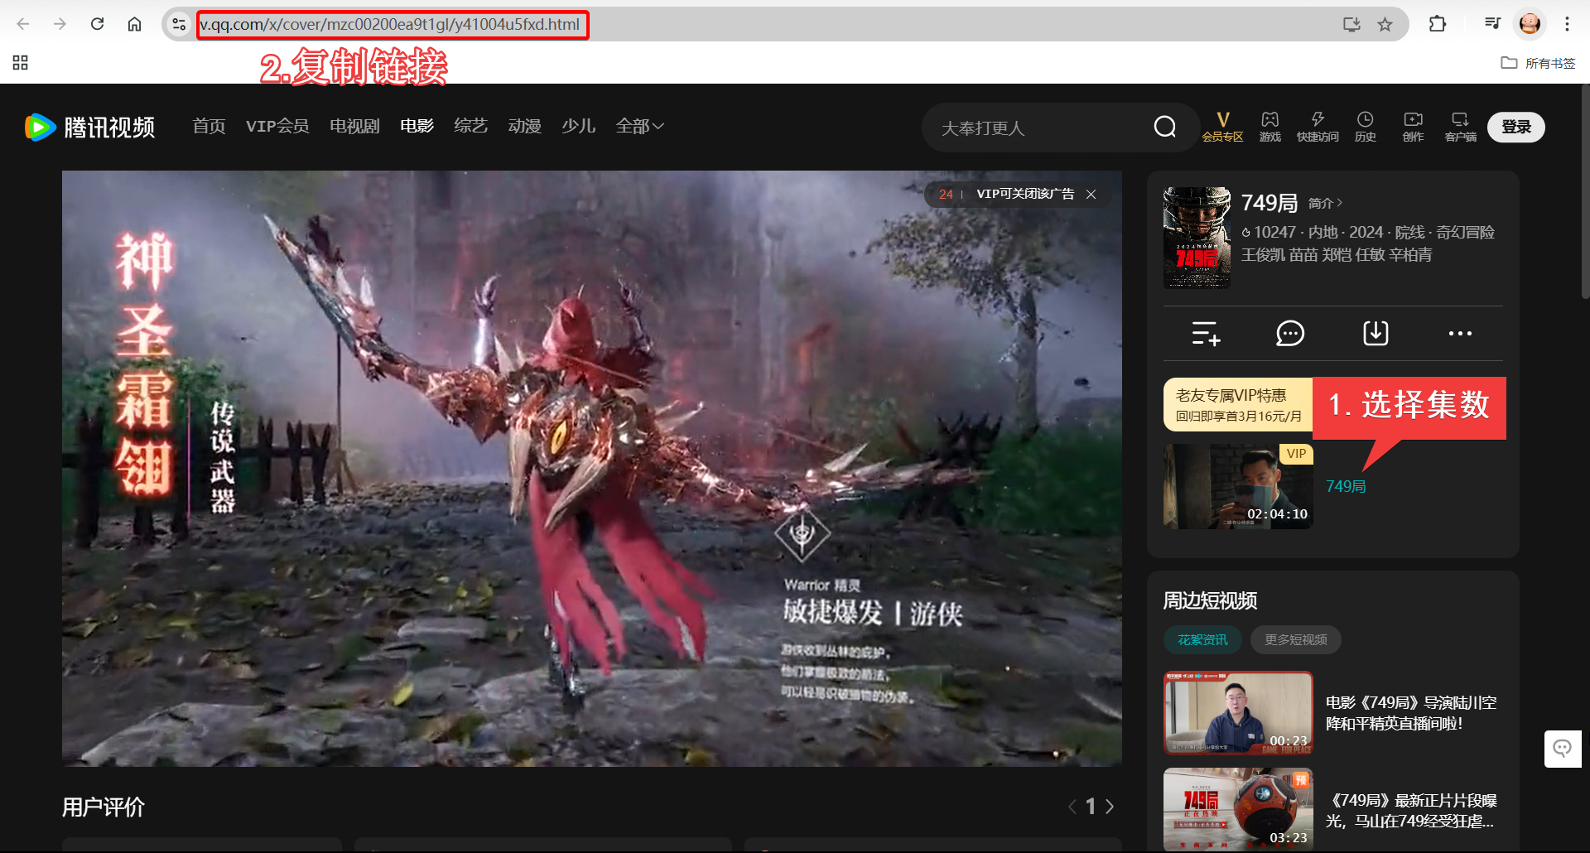Click the add-to-playlist icon under 749局

[x=1206, y=333]
